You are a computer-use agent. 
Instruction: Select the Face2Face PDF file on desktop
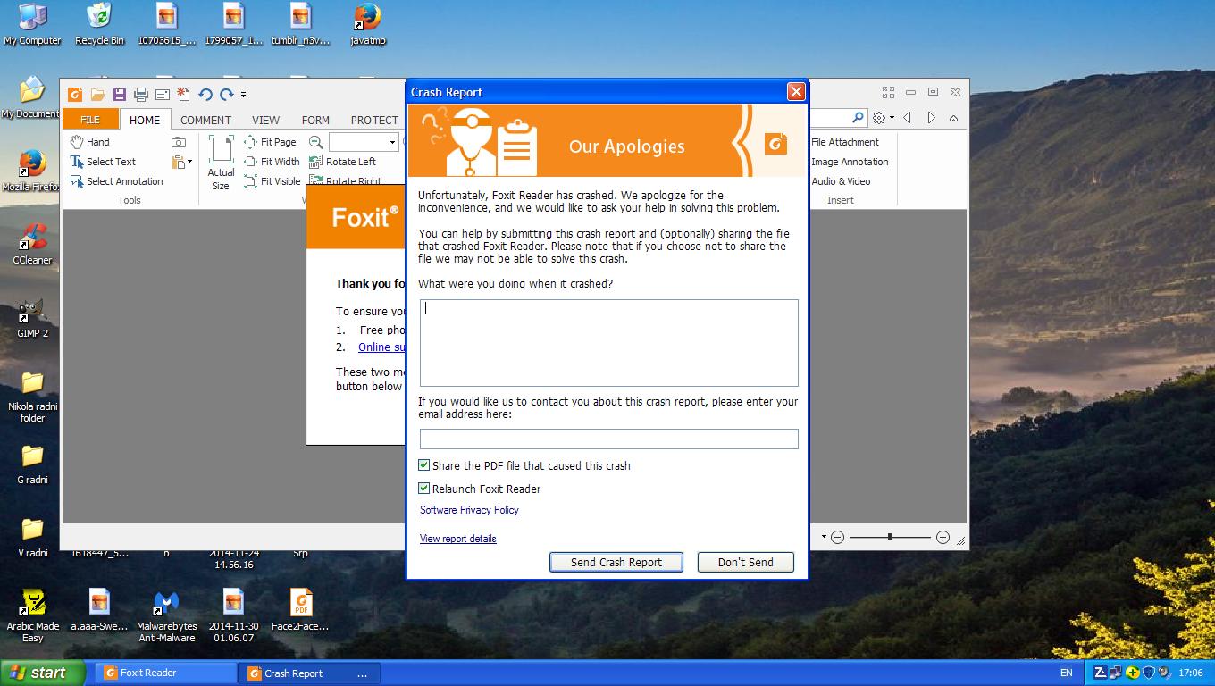point(300,610)
